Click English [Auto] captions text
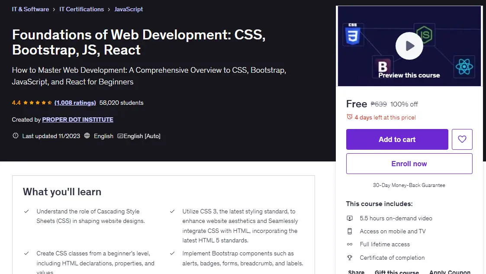This screenshot has height=274, width=486. click(142, 136)
